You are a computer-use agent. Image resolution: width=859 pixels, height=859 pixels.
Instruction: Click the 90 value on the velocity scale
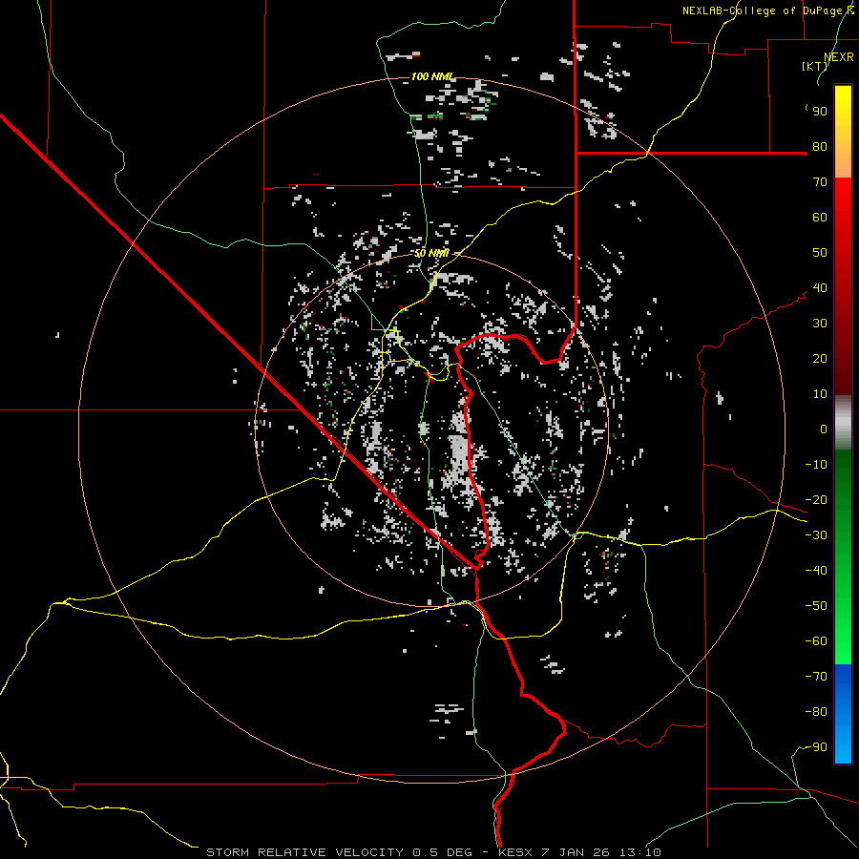point(820,112)
